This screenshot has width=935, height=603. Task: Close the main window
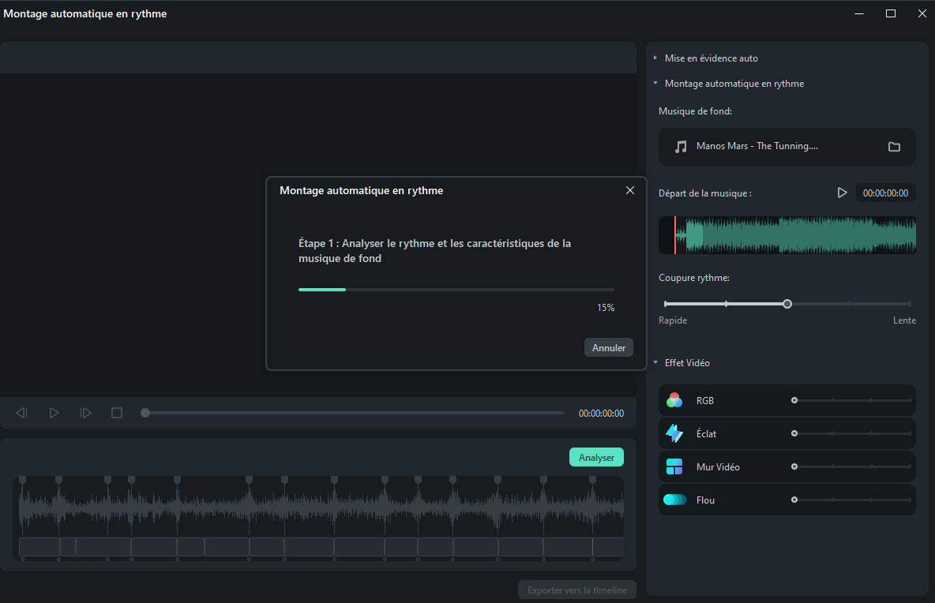[x=922, y=13]
